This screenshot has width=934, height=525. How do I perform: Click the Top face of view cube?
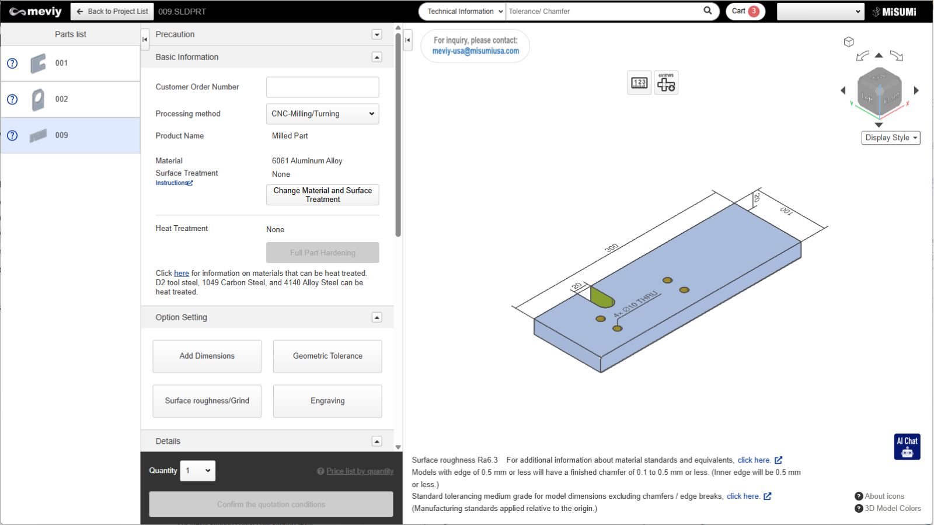(x=879, y=76)
